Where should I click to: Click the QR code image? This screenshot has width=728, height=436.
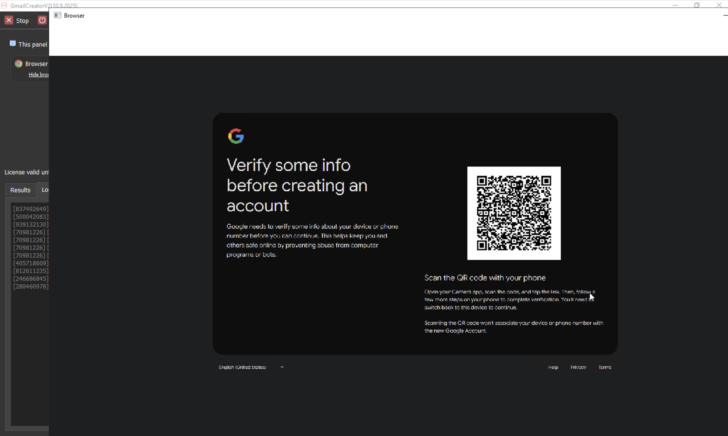point(514,213)
